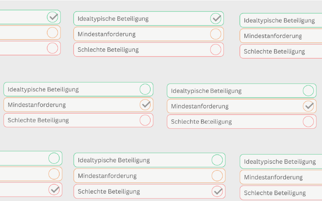Select Idealtypische Beteiligung green circle in middle-left group
Image resolution: width=322 pixels, height=201 pixels.
145,89
